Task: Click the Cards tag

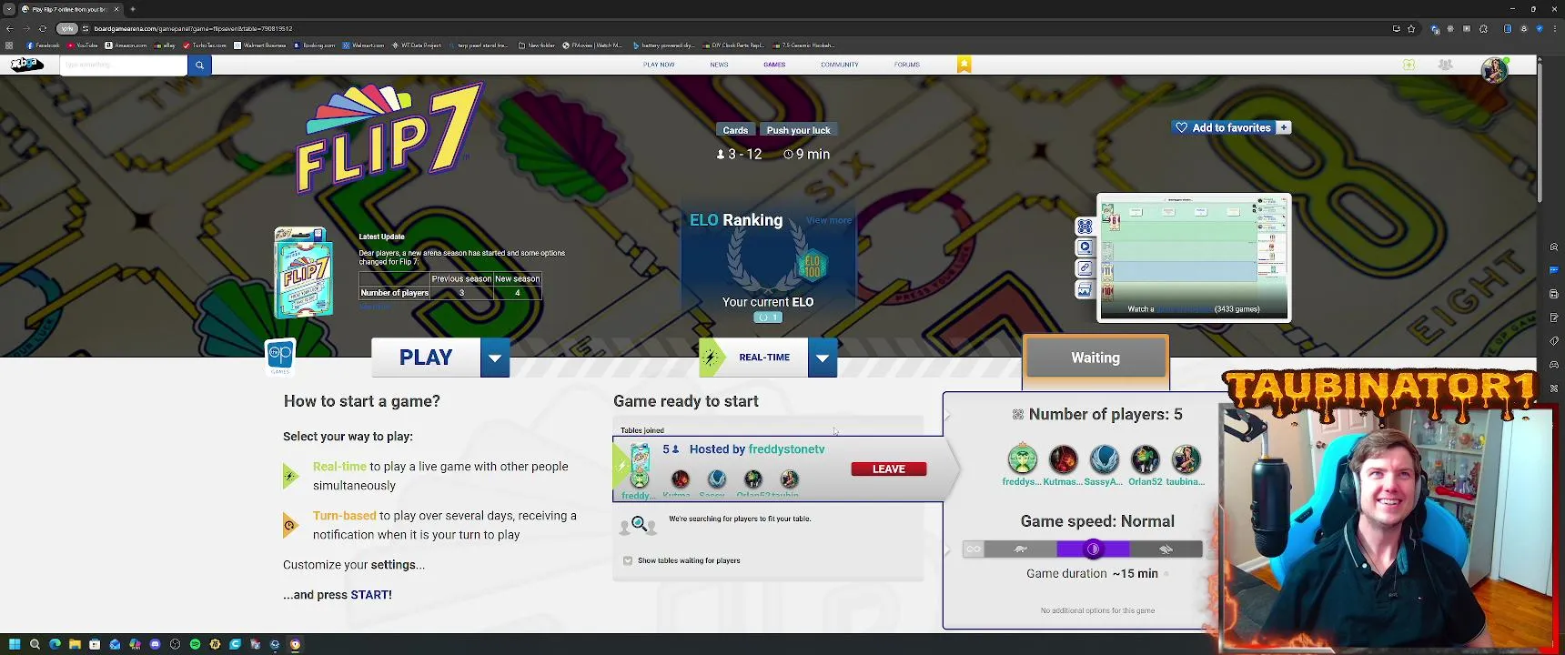Action: point(735,130)
